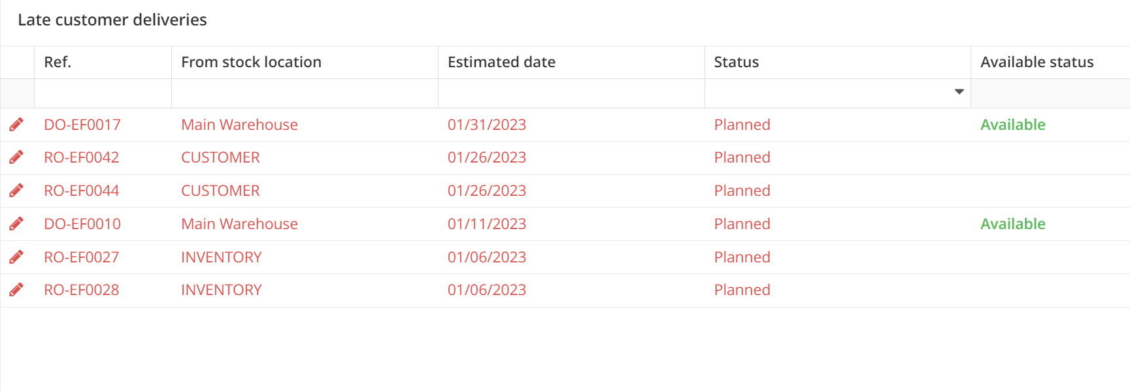1130x391 pixels.
Task: Click the Estimated date filter field
Action: pyautogui.click(x=571, y=93)
